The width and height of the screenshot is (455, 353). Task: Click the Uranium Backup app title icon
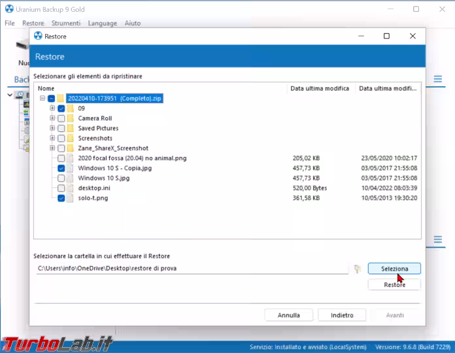[9, 9]
